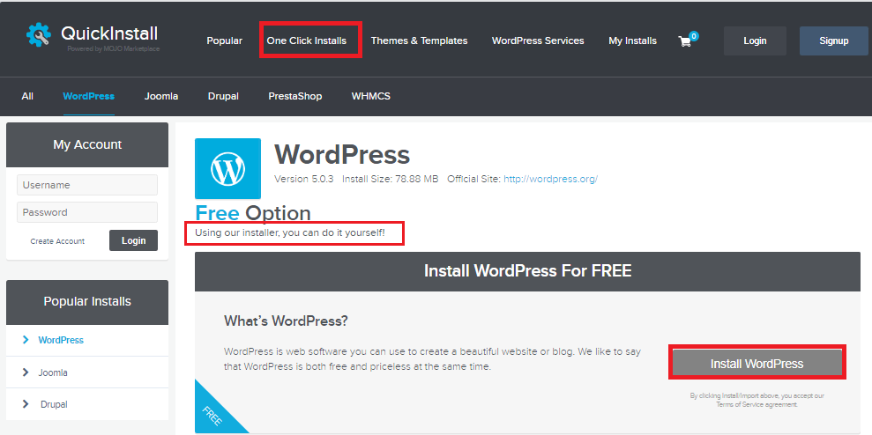Expand the WordPress chevron in Popular Installs
The height and width of the screenshot is (435, 872).
click(26, 340)
